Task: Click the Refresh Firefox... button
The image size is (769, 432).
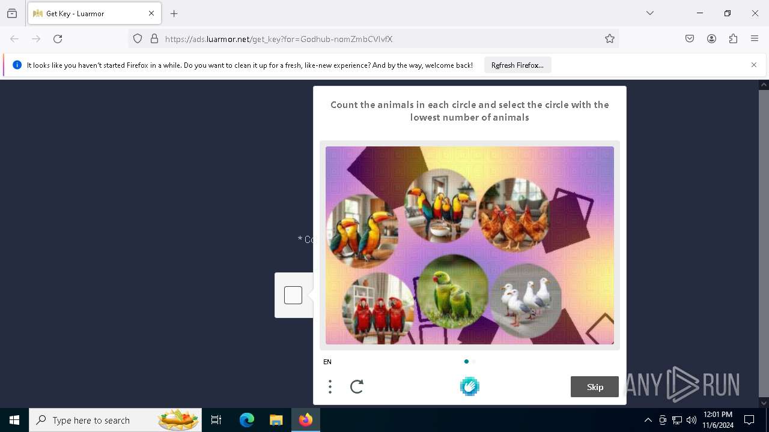Action: (x=517, y=65)
